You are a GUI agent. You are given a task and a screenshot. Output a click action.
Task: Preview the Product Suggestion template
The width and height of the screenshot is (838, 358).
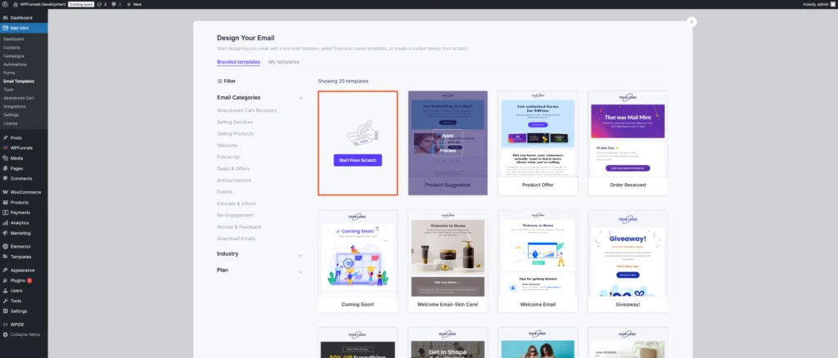click(x=448, y=150)
